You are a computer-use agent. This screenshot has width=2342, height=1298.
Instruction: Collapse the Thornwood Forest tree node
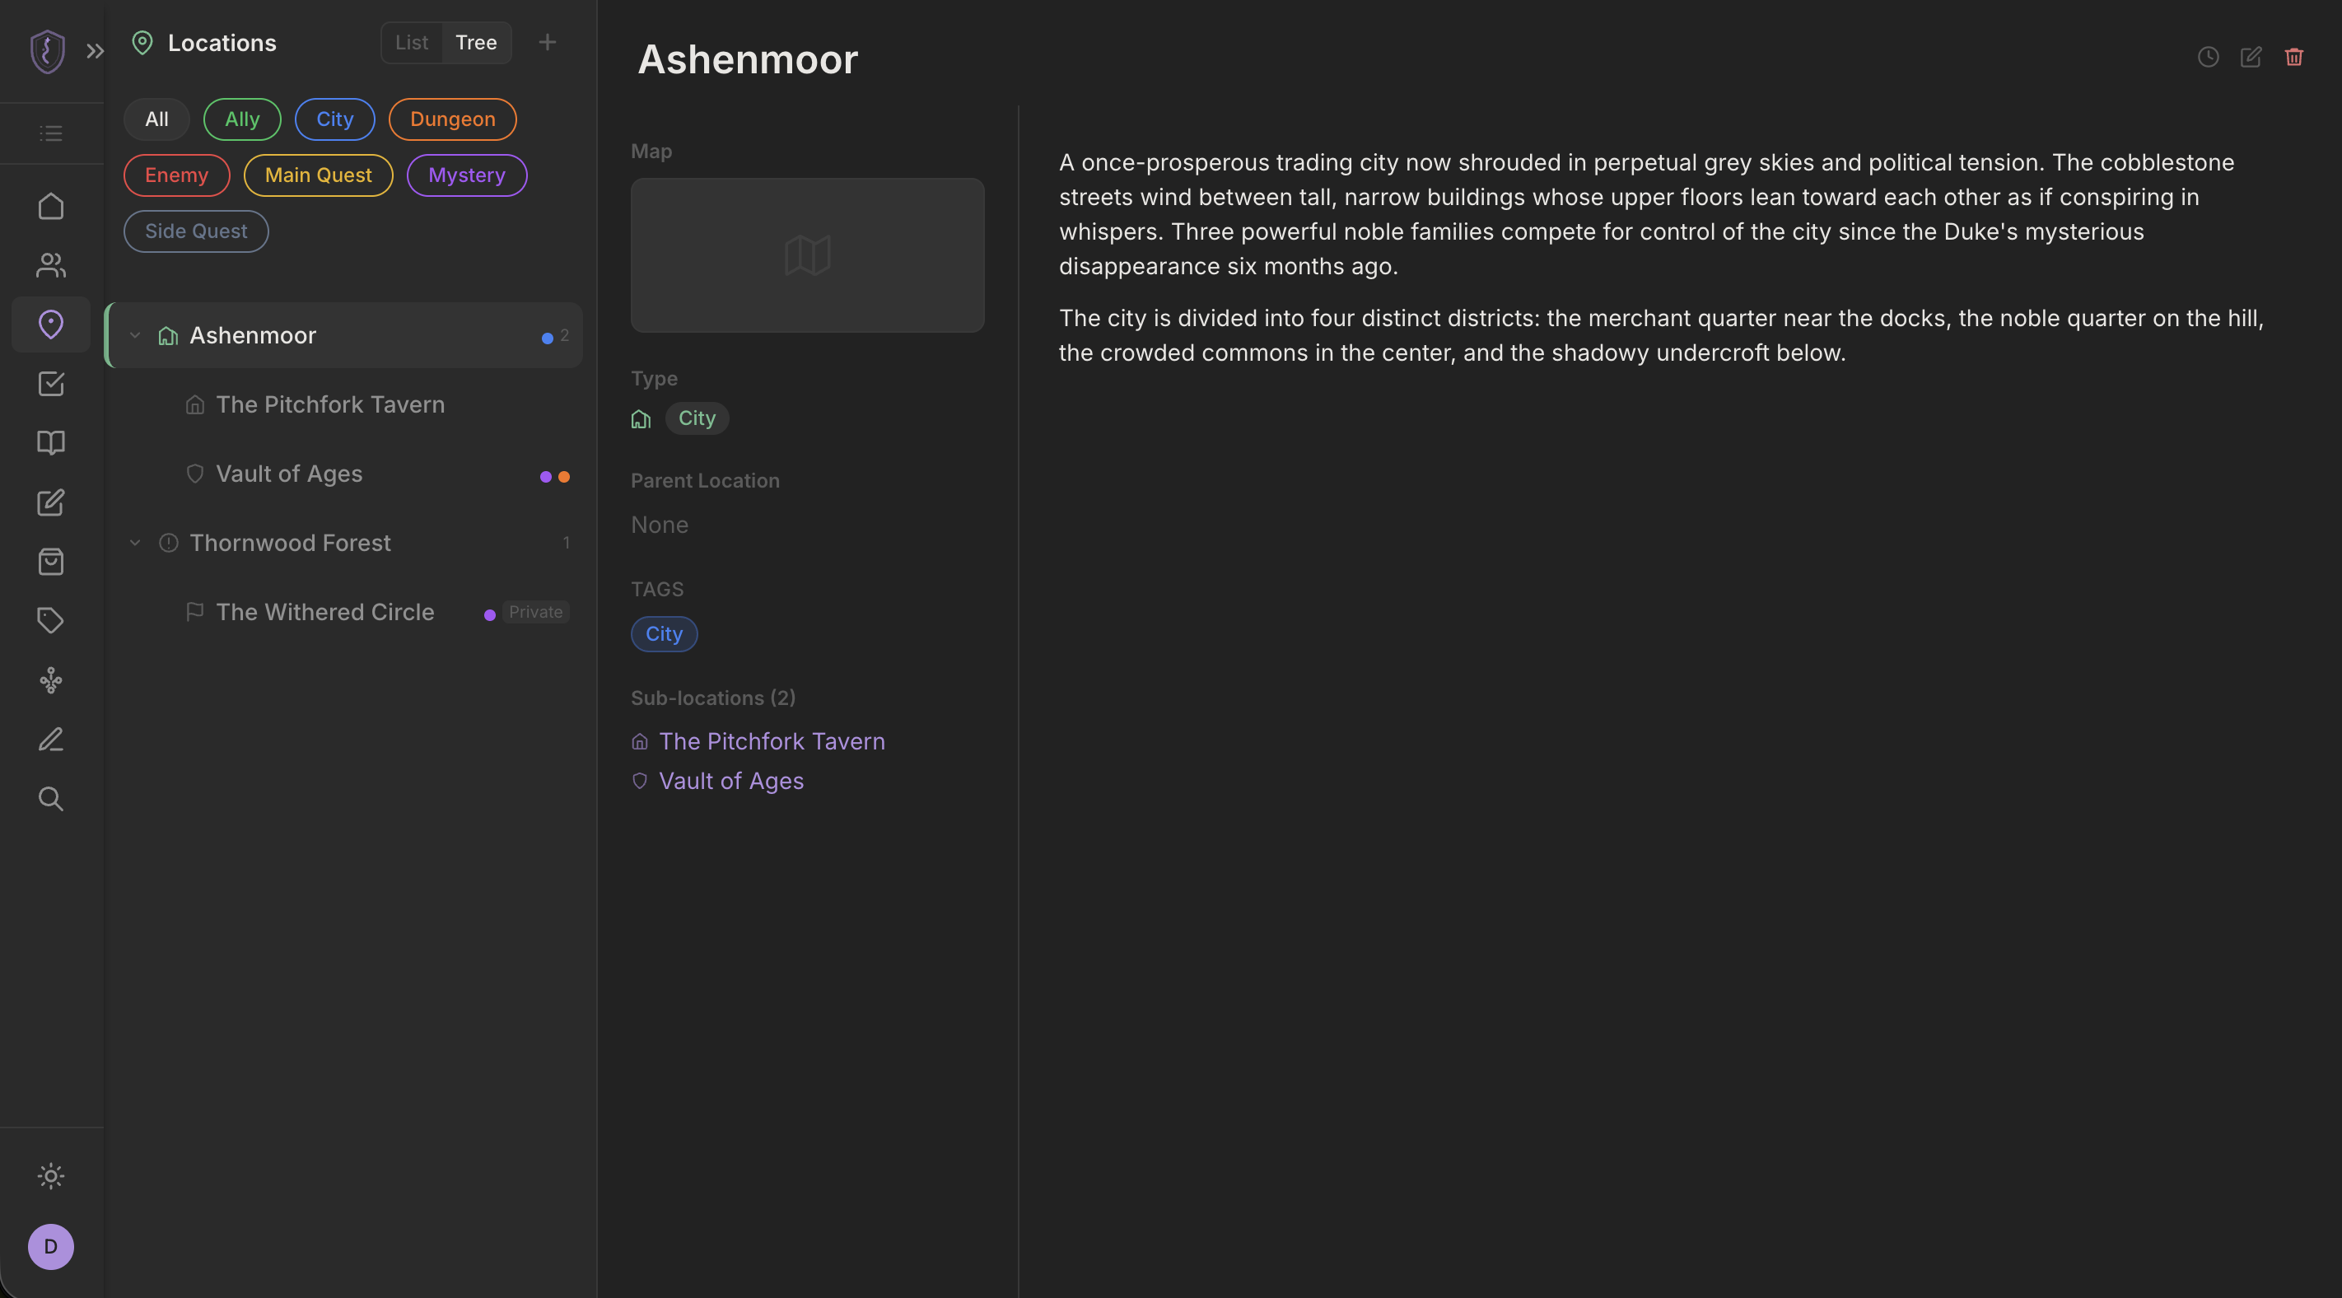(134, 543)
